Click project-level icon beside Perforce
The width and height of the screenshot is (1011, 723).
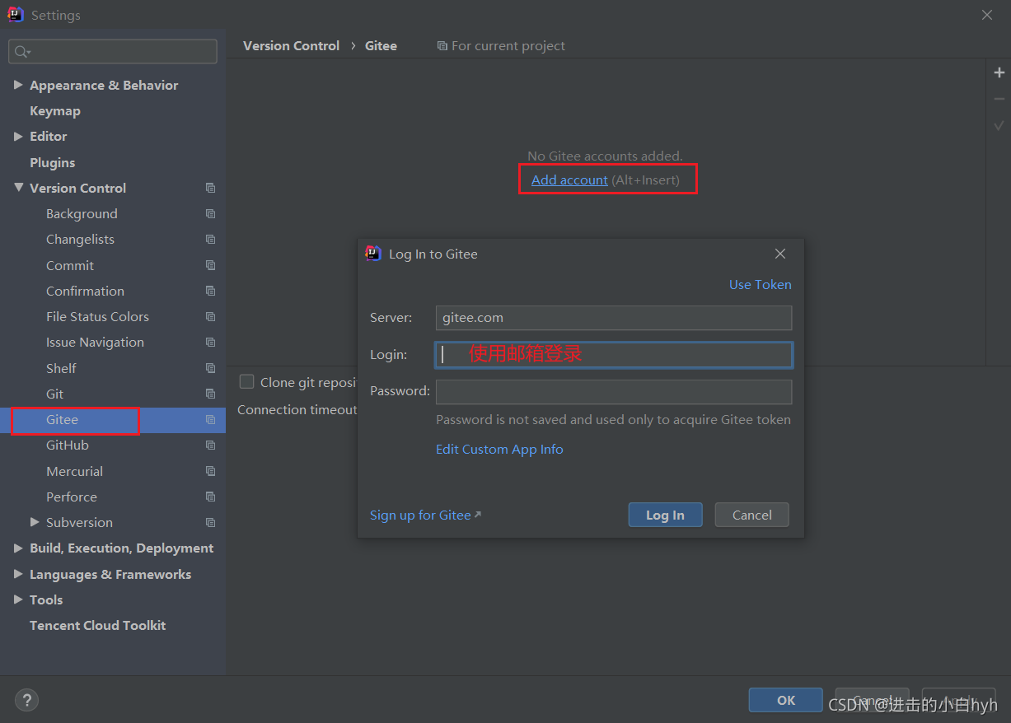[x=211, y=497]
